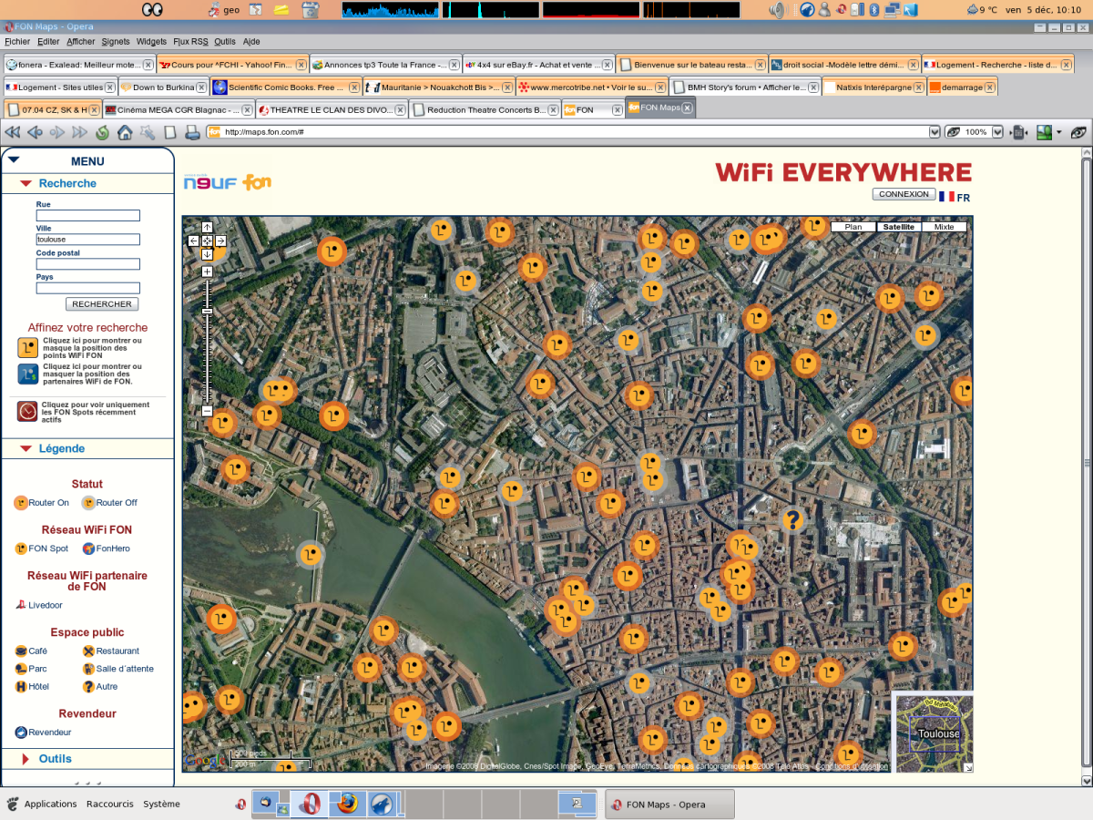
Task: Toggle FON partner WiFi positions icon
Action: 27,374
